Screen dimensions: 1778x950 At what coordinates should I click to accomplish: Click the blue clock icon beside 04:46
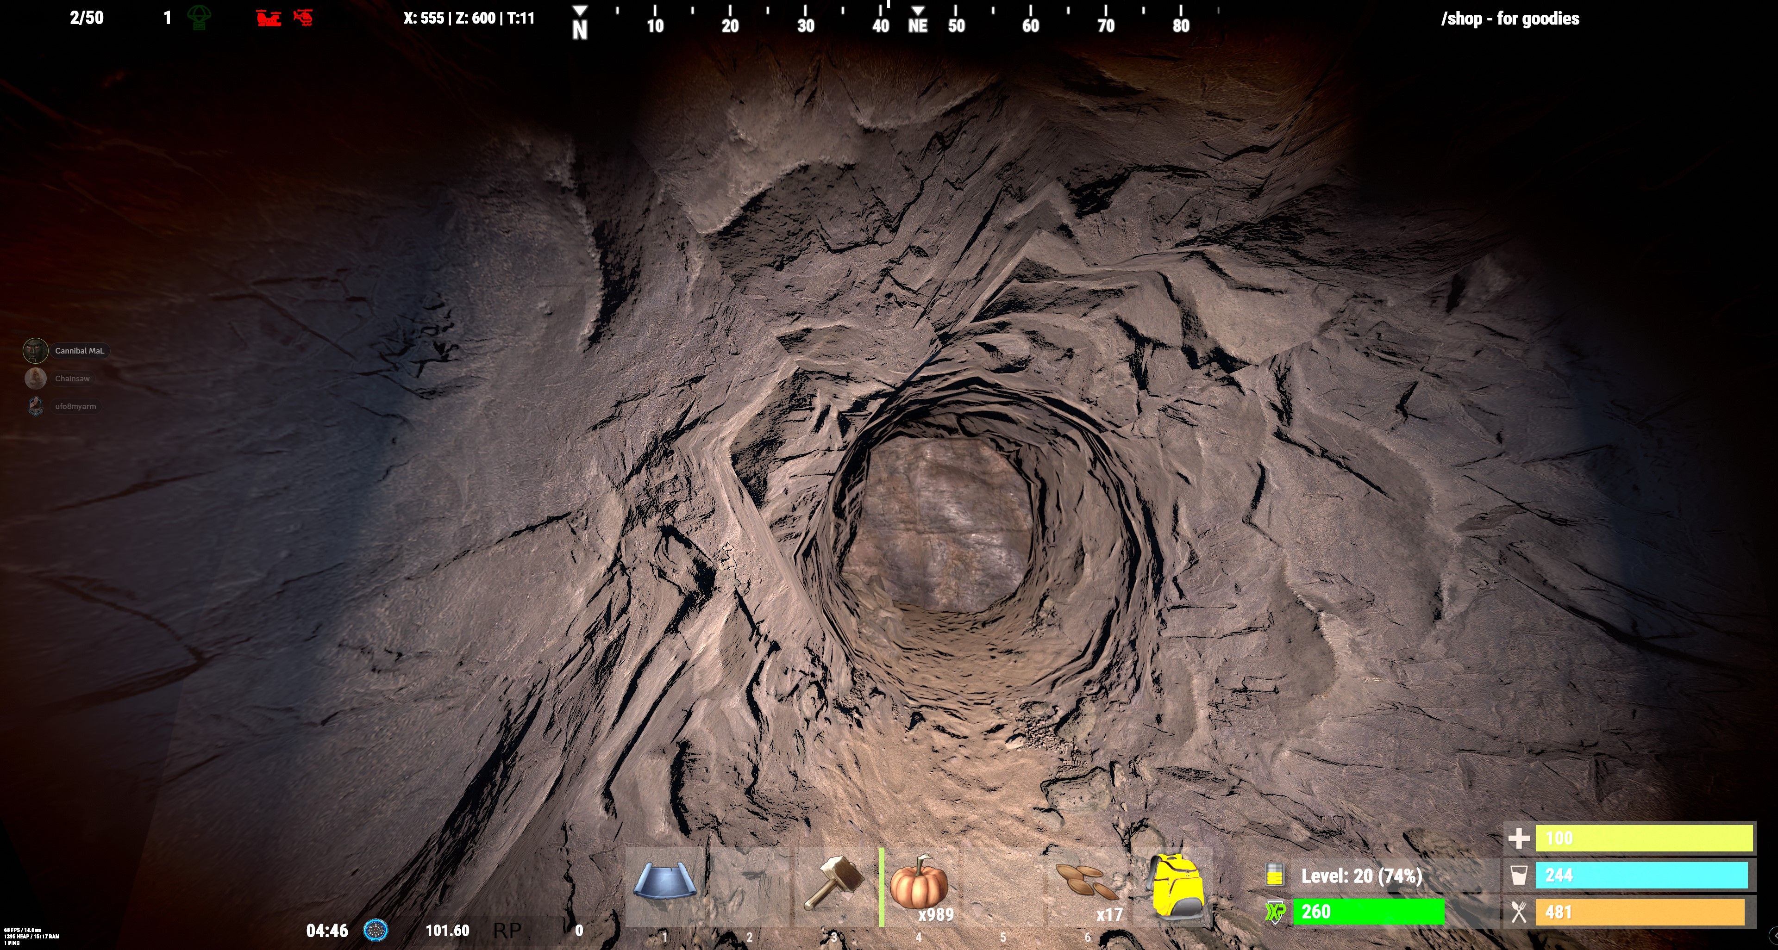tap(376, 930)
